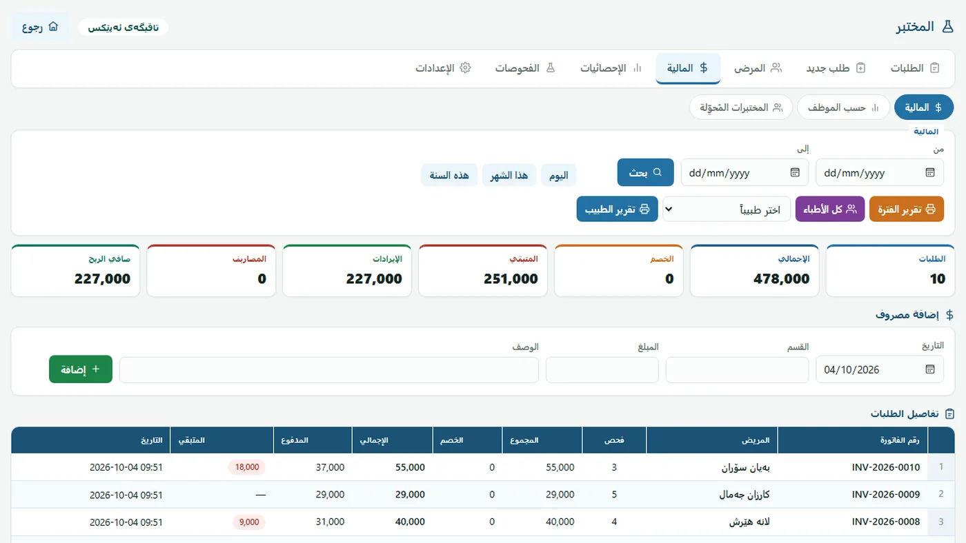The image size is (966, 543).
Task: Click the رجوع back button
Action: pos(41,27)
